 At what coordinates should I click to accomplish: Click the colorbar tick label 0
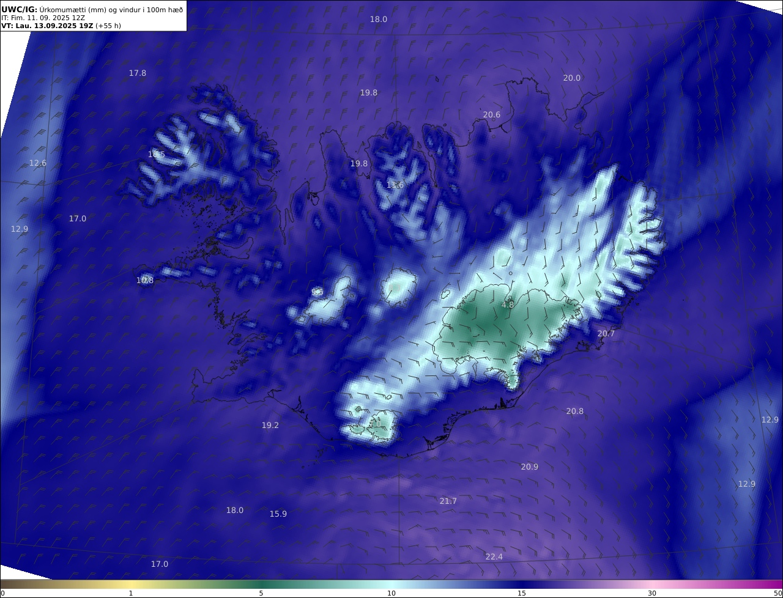(x=2, y=593)
